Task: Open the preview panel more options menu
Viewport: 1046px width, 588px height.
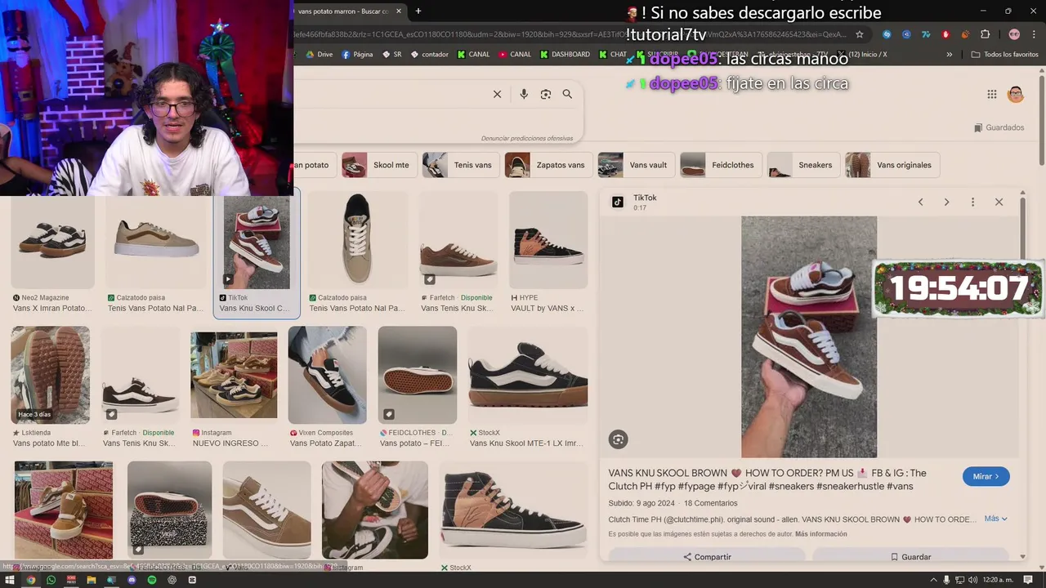Action: click(972, 202)
